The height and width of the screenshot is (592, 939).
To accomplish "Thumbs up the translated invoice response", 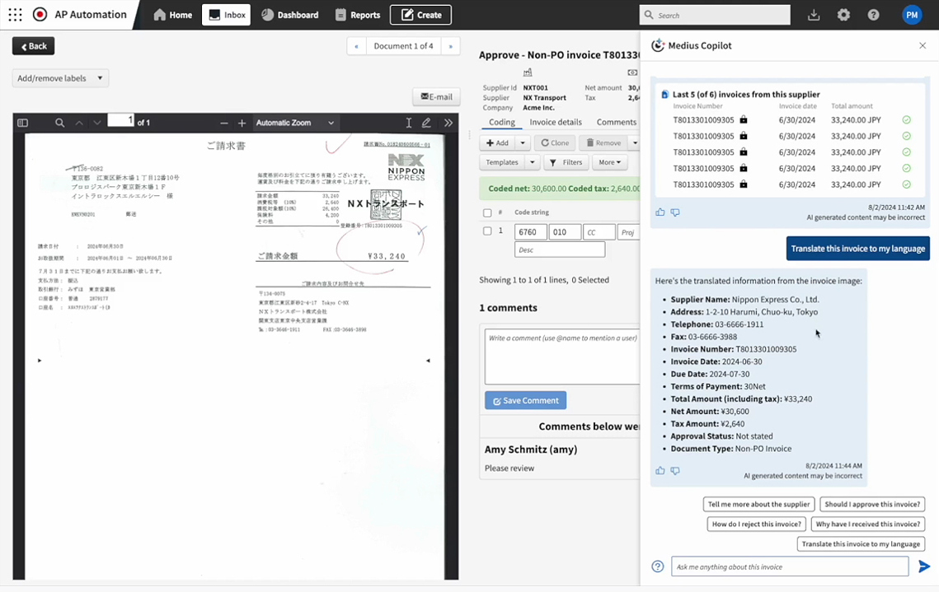I will [x=660, y=471].
